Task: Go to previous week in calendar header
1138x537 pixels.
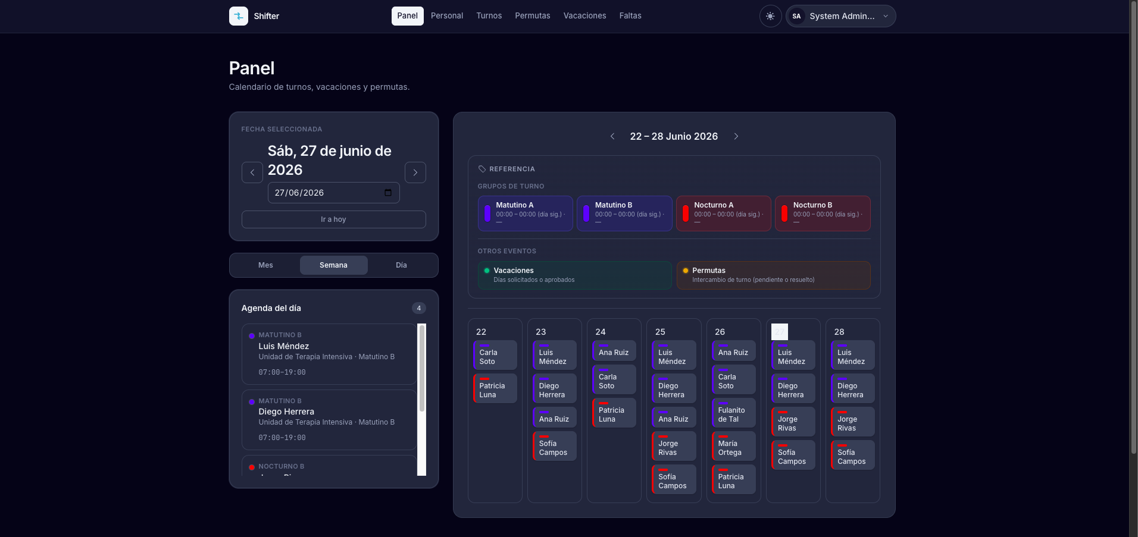Action: [612, 136]
